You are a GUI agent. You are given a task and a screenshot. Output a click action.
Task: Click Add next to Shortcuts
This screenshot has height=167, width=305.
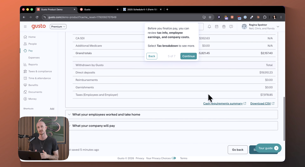(52, 109)
